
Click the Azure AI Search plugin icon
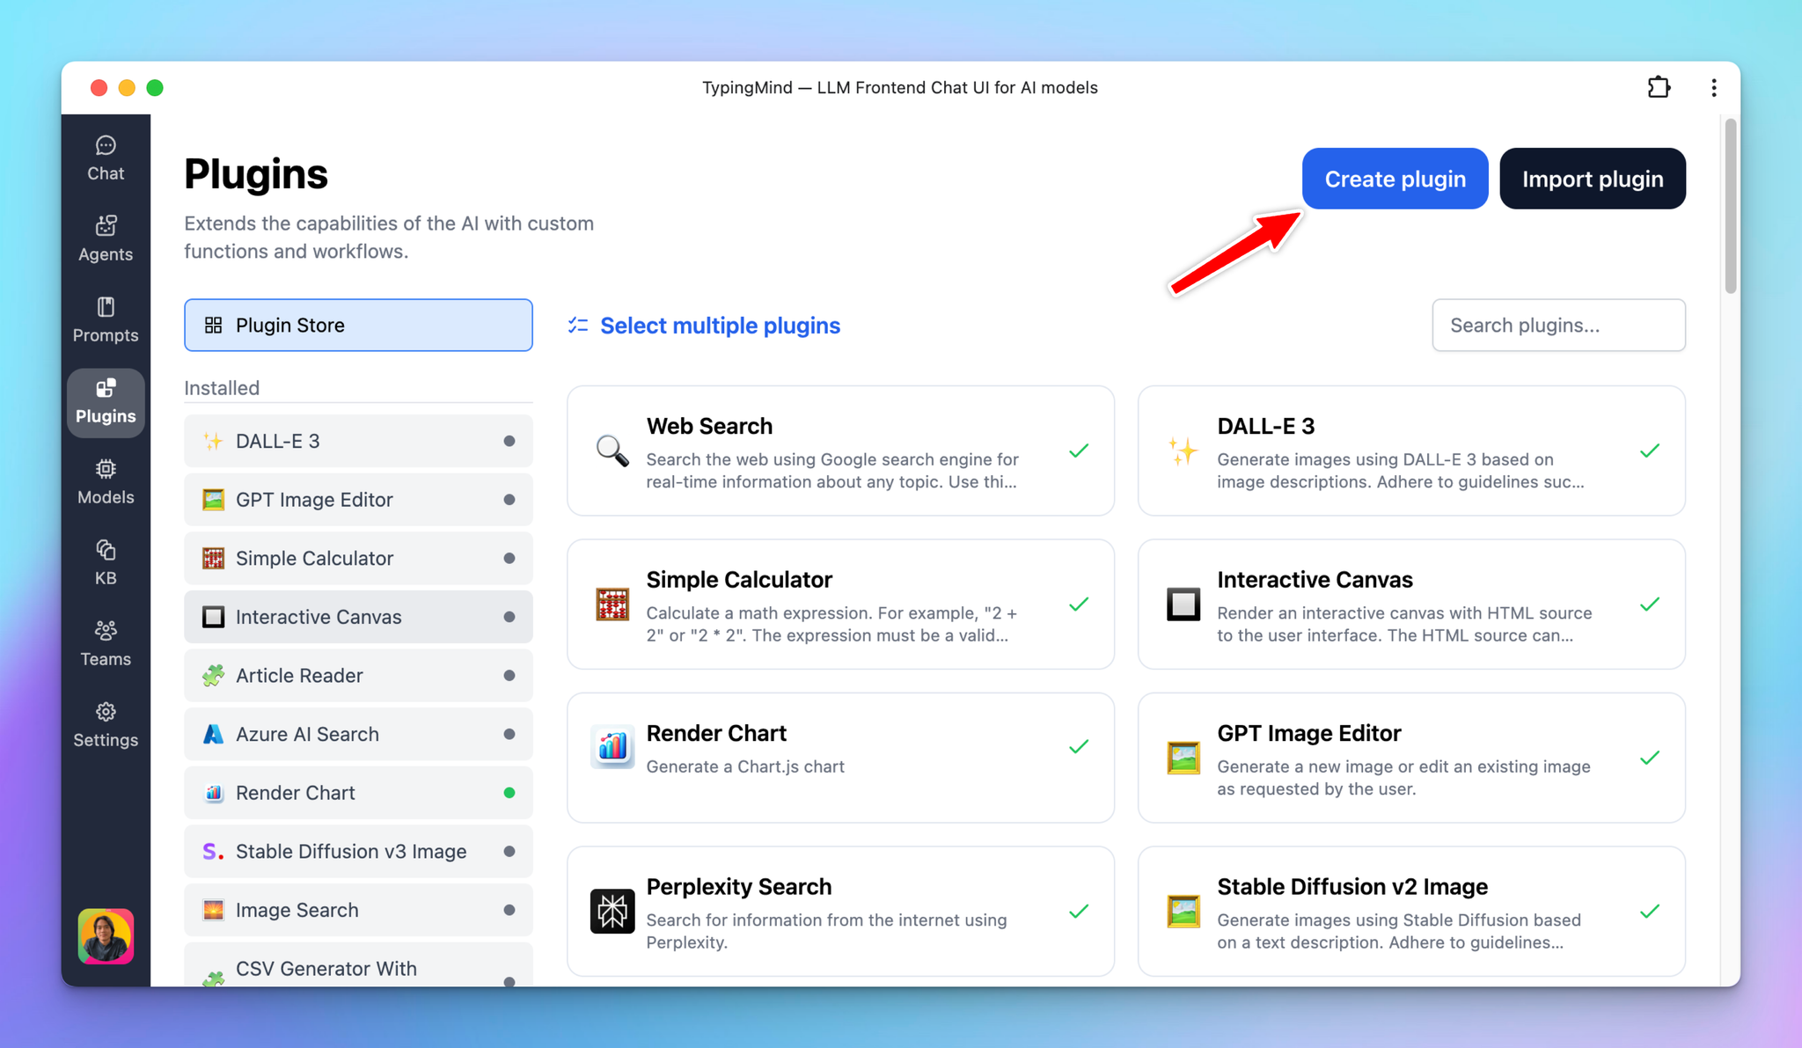[x=212, y=734]
